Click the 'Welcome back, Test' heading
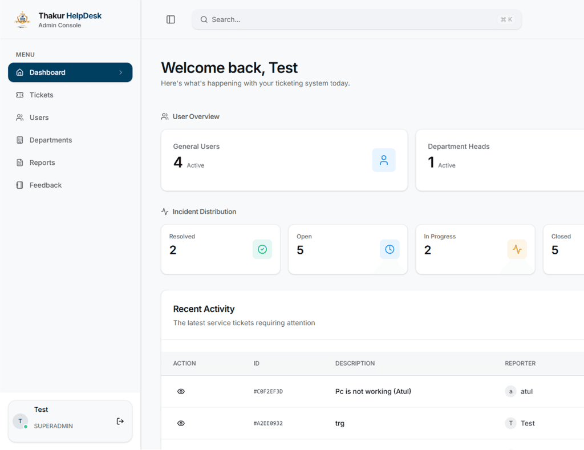Viewport: 584px width, 450px height. (229, 68)
